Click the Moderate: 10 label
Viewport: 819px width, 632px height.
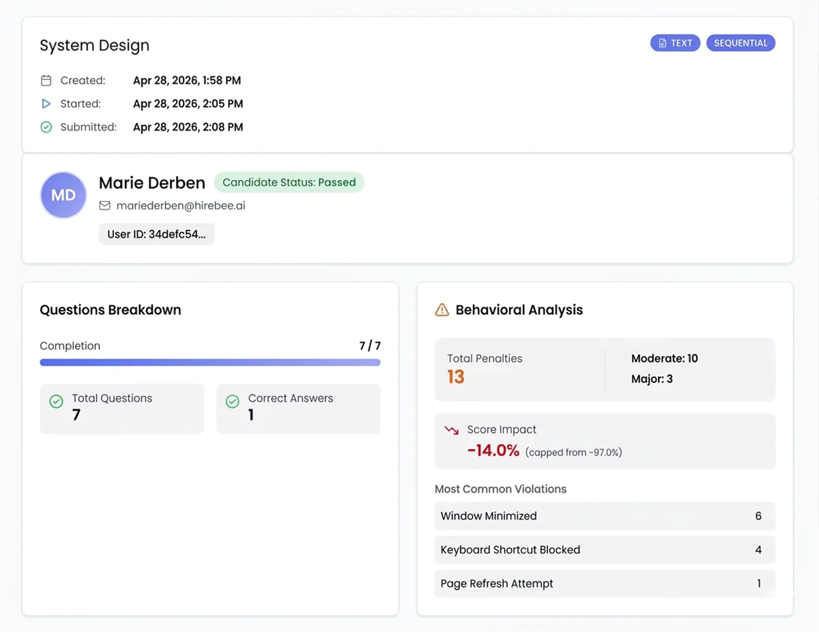[665, 358]
